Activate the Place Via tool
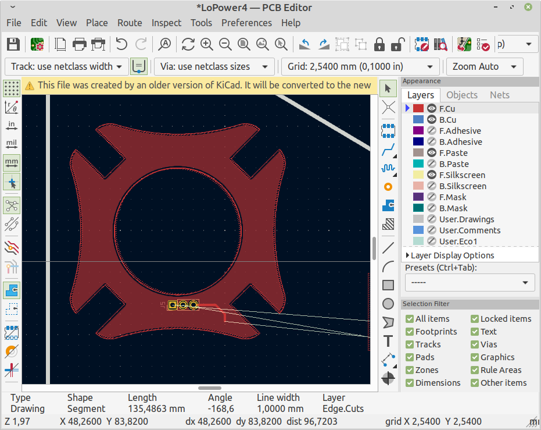Viewport: 541px width, 430px height. [x=388, y=186]
